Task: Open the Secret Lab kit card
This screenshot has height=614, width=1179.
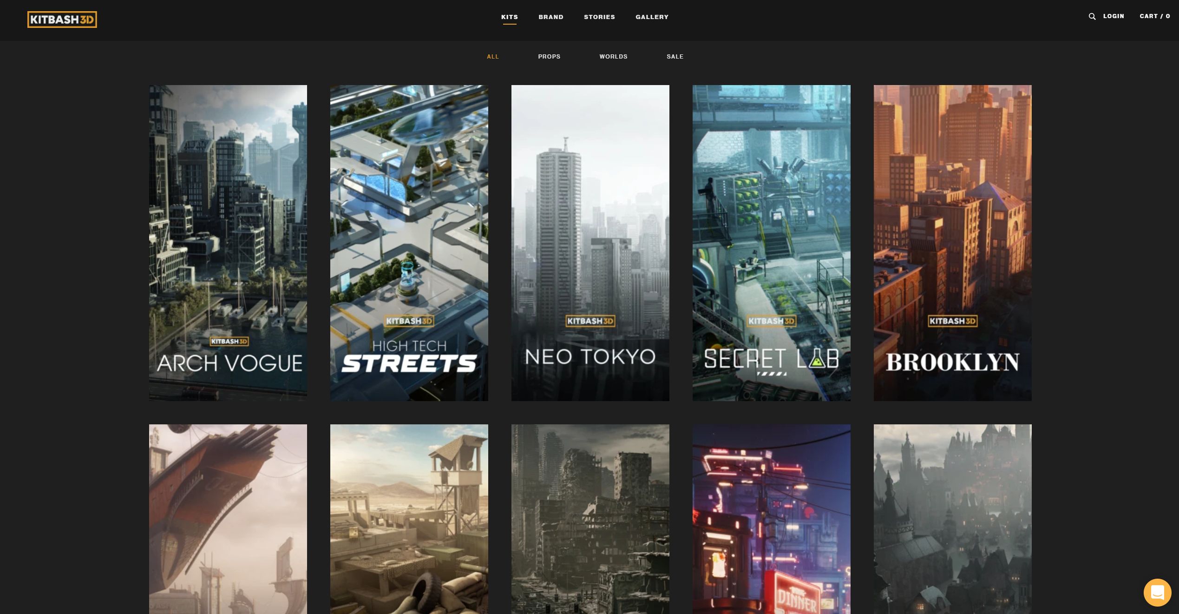Action: point(772,243)
